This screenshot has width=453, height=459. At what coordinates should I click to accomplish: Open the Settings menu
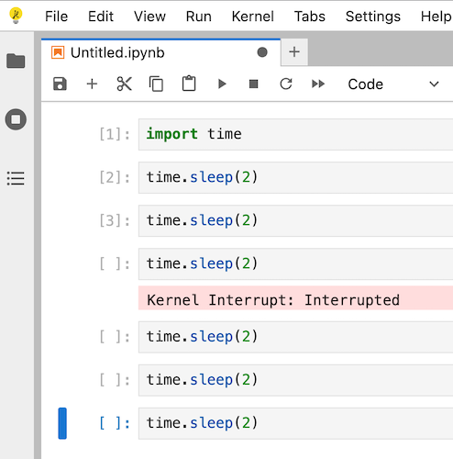coord(373,17)
